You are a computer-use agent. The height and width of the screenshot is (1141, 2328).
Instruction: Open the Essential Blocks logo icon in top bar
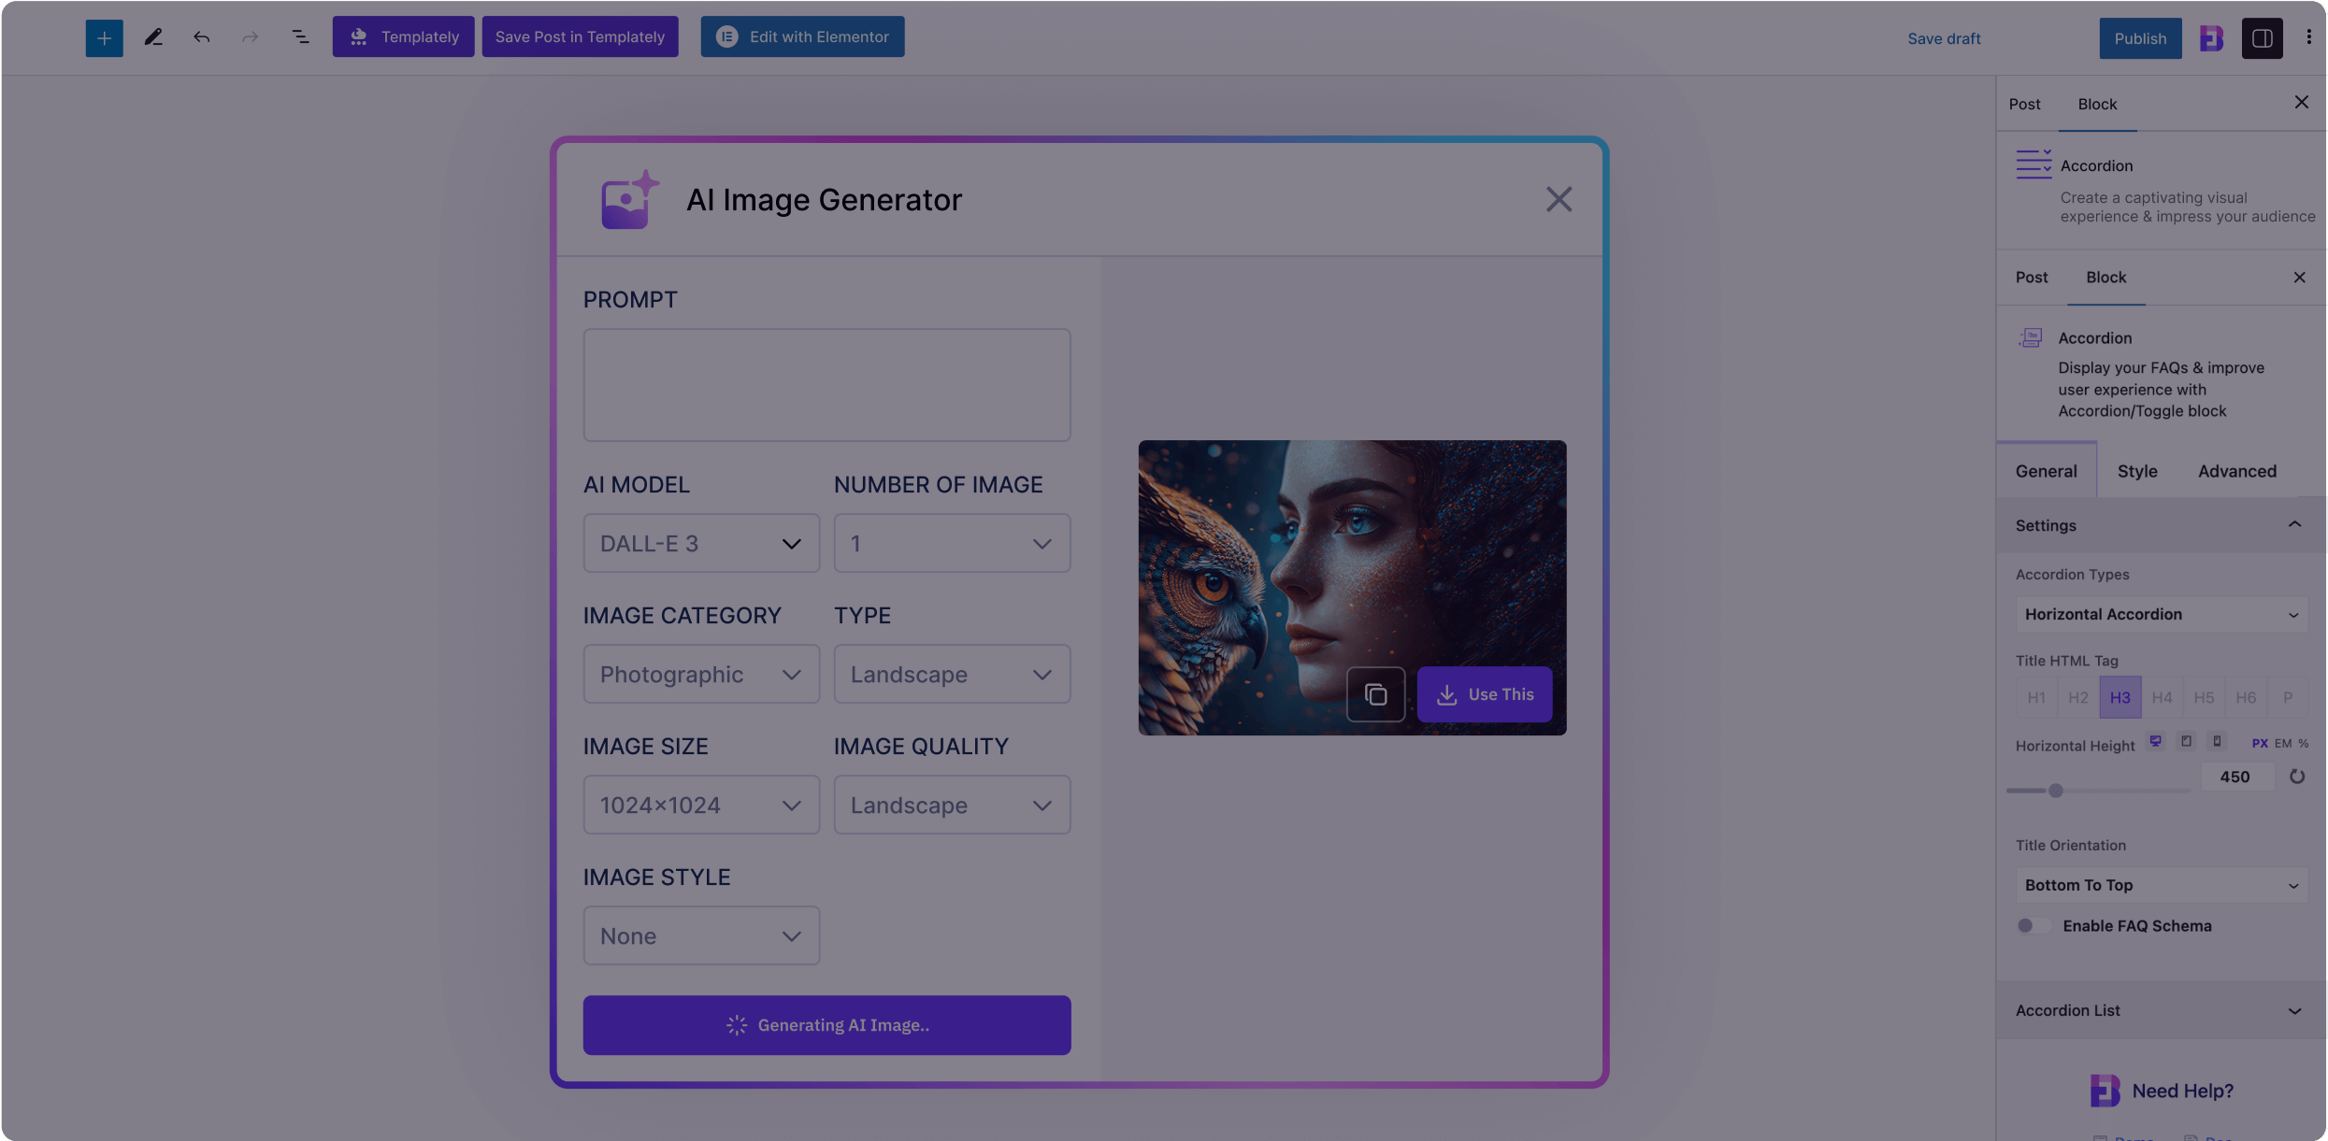(2211, 38)
